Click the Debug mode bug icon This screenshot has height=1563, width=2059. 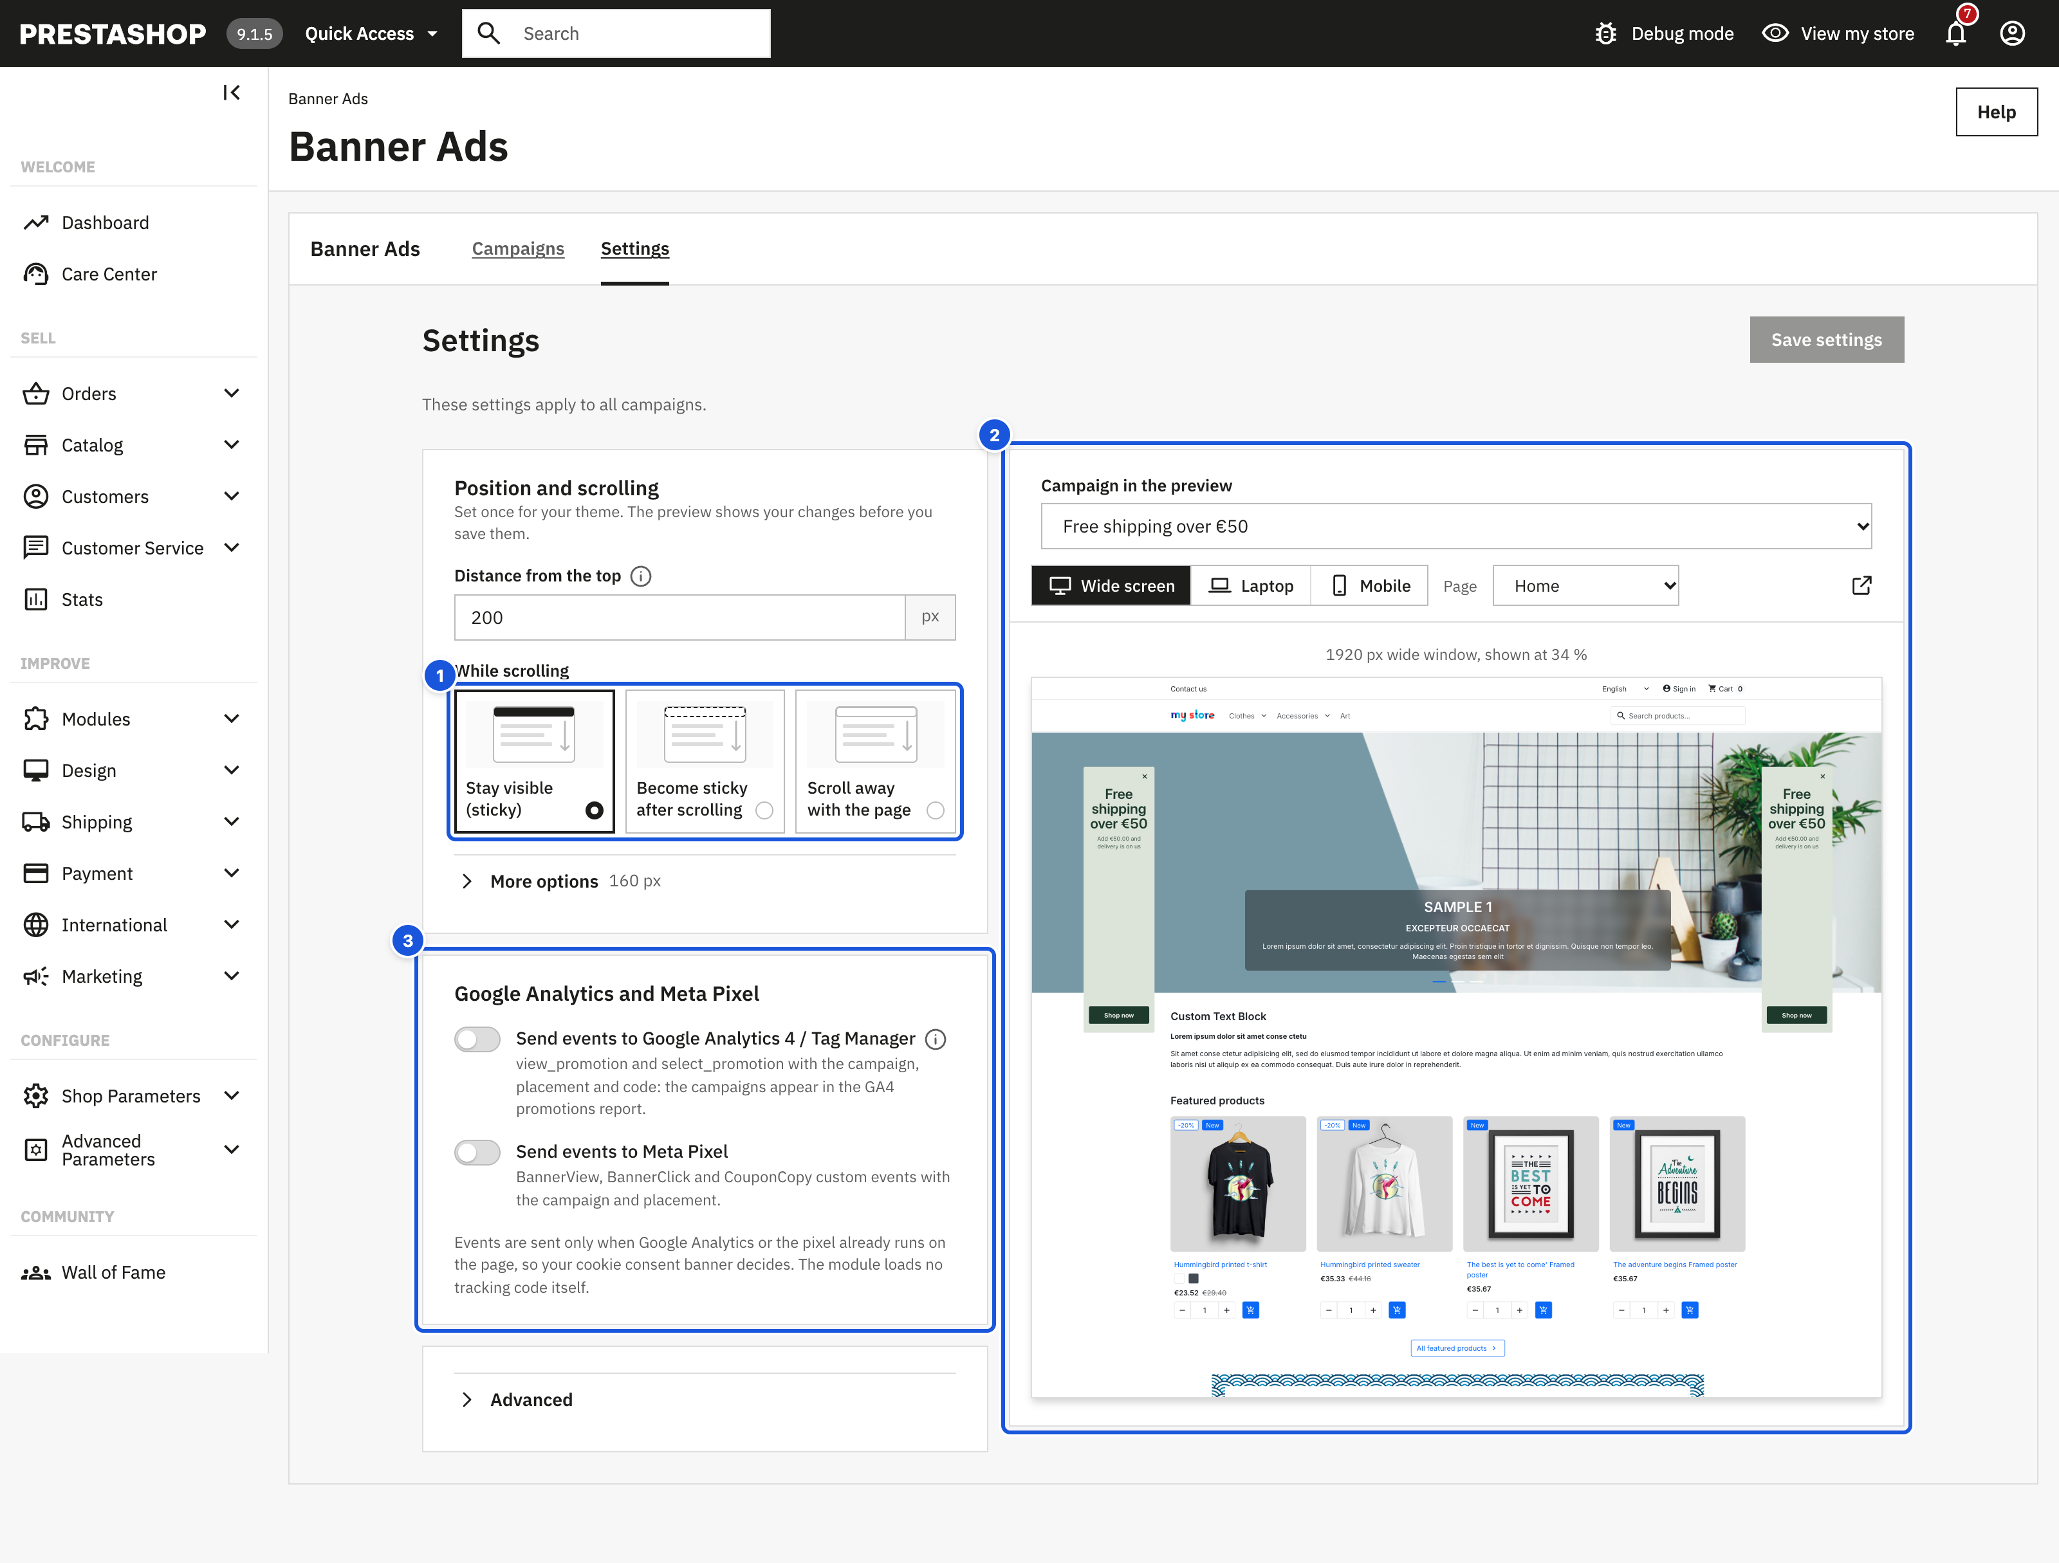click(x=1605, y=33)
